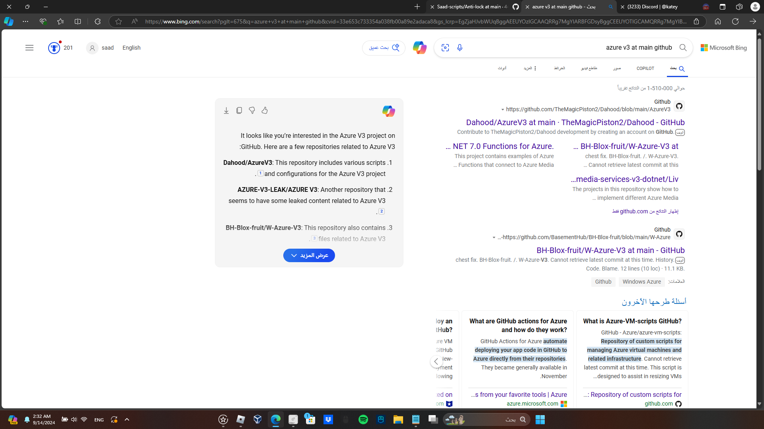Click the Github tag chip
This screenshot has width=764, height=429.
[x=603, y=282]
